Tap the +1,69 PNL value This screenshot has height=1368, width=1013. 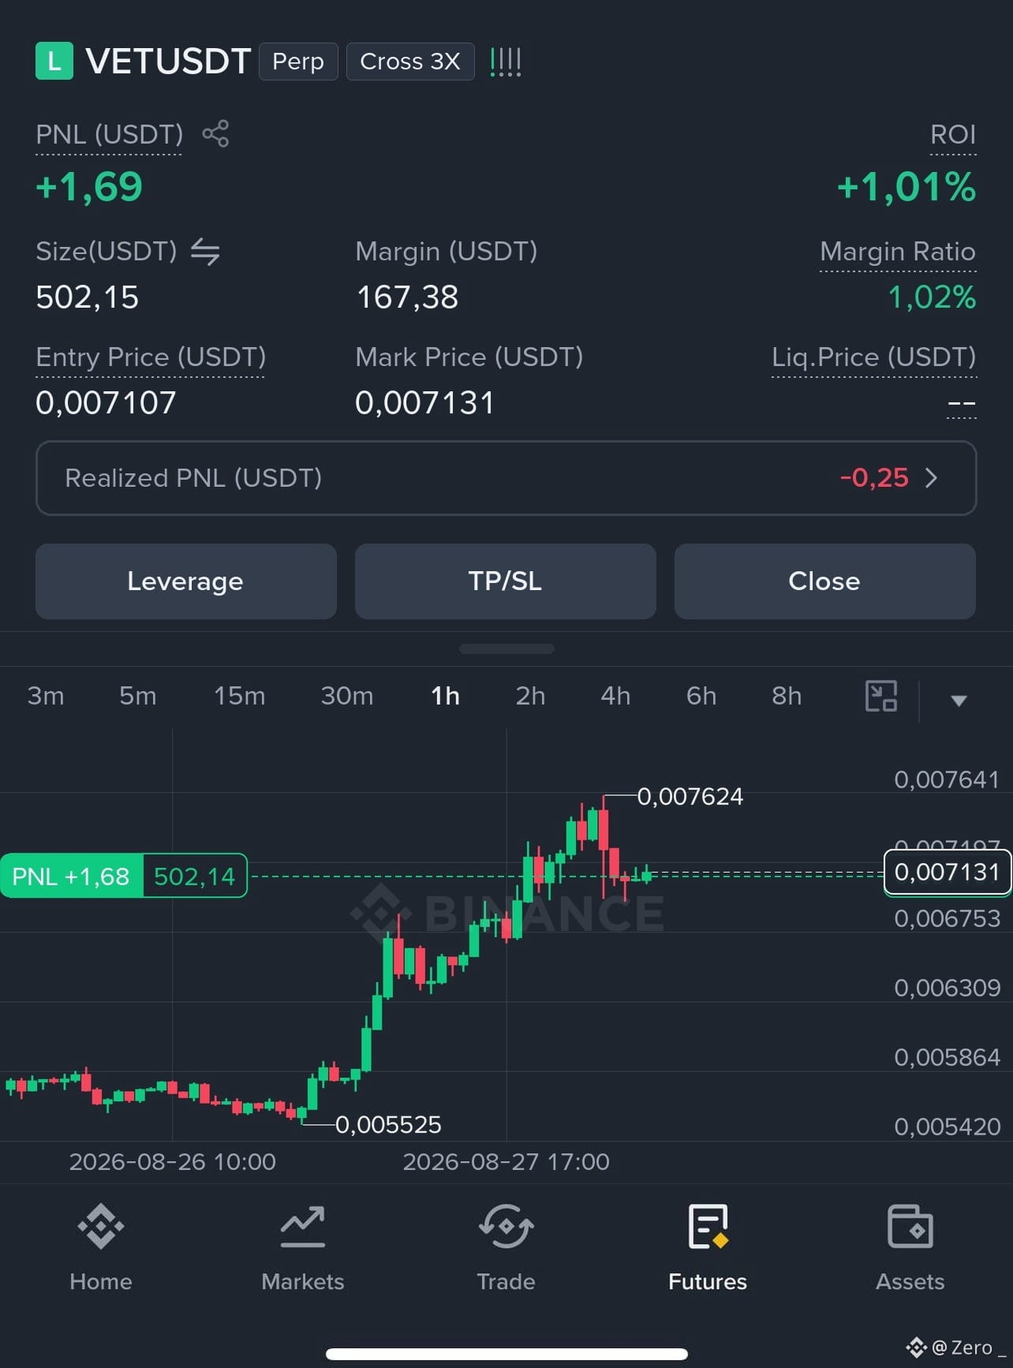tap(89, 188)
